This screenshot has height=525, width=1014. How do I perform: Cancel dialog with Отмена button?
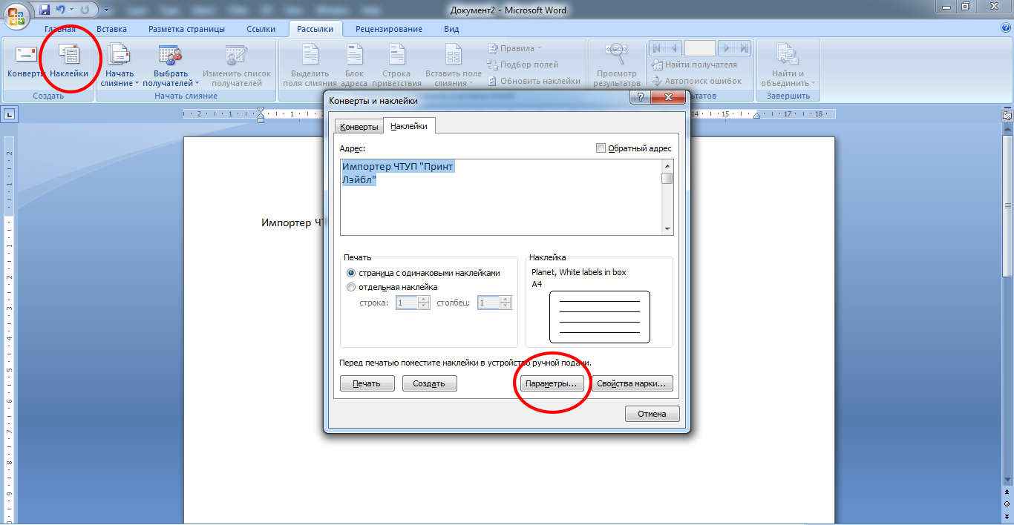coord(652,414)
